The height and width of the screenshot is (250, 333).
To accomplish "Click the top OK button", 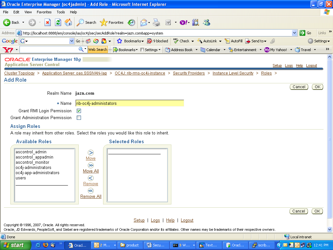I will (317, 87).
